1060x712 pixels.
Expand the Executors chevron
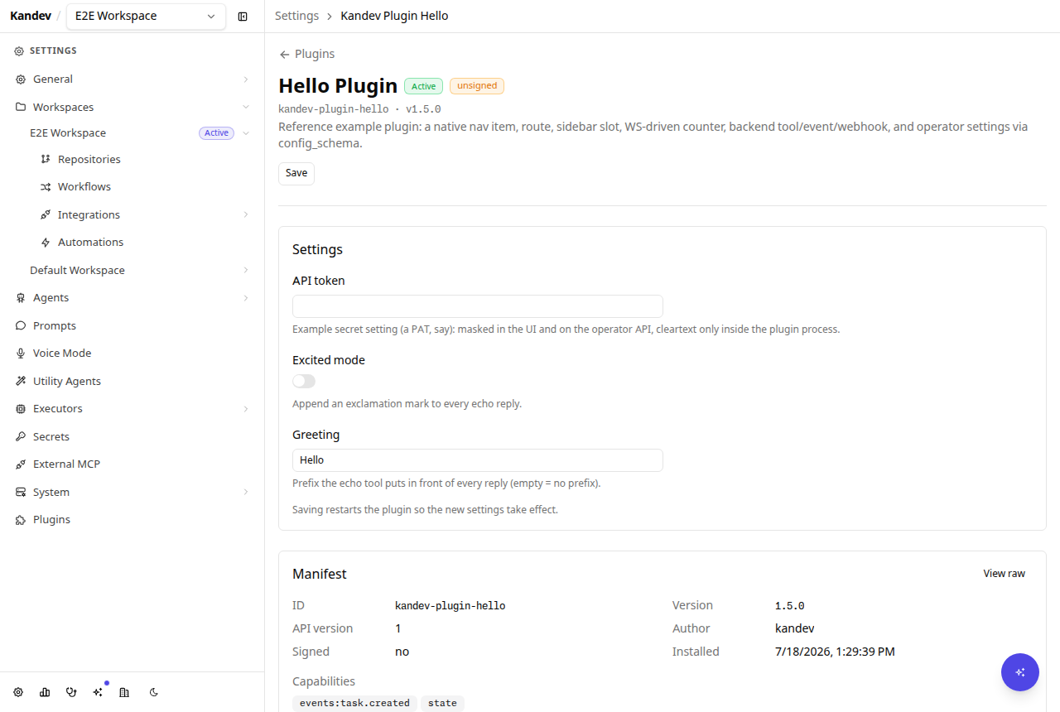click(246, 409)
